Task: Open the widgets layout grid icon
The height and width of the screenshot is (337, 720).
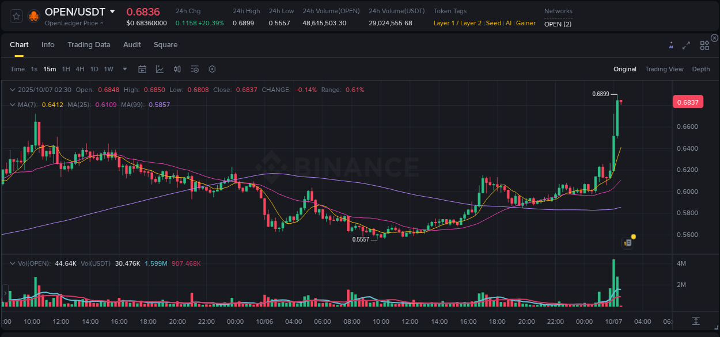Action: point(704,44)
